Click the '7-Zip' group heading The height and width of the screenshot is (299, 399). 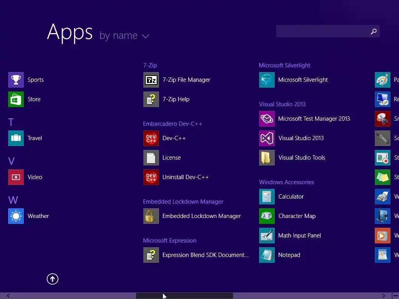[x=150, y=65]
